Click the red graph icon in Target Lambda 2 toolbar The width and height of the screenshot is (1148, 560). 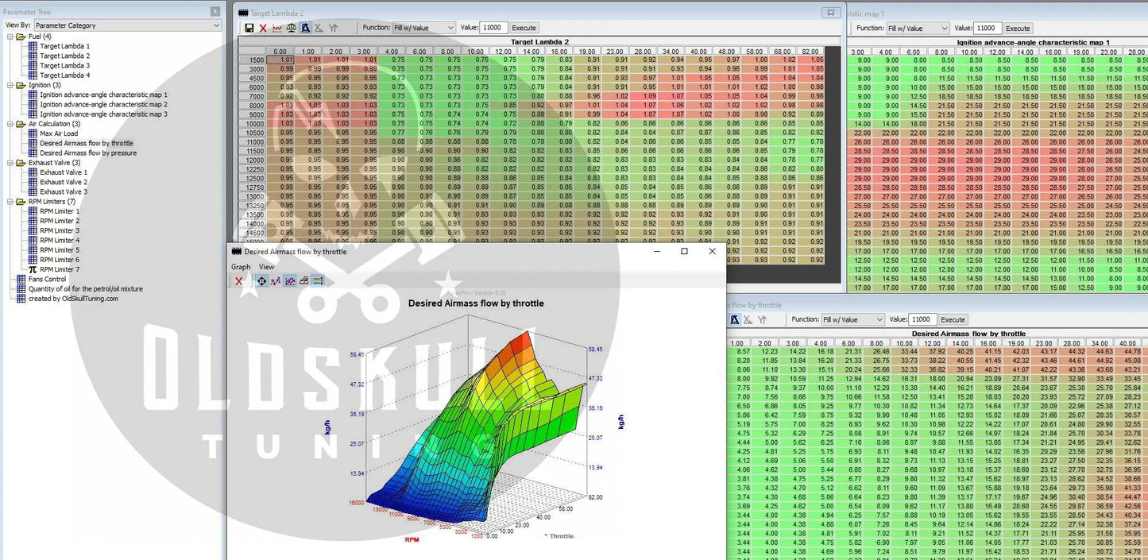[276, 28]
